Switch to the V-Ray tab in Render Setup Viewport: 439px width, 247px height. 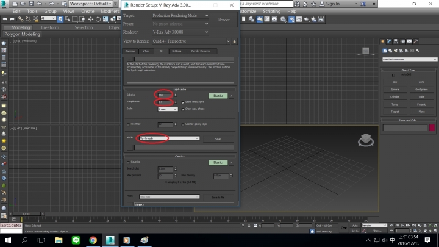coord(146,51)
